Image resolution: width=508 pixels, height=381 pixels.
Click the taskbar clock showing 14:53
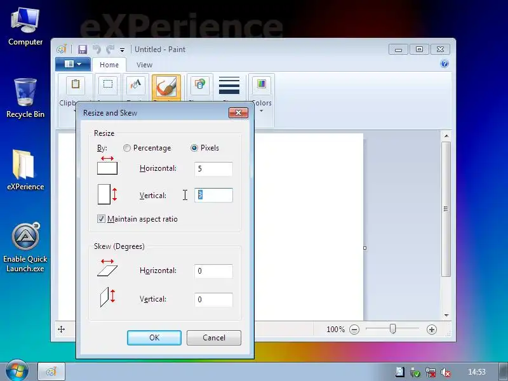[477, 372]
